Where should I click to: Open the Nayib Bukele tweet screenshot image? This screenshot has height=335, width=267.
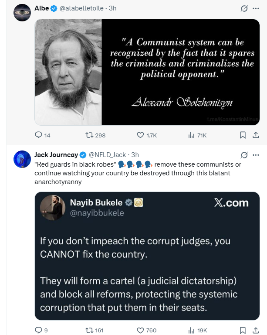pos(147,256)
